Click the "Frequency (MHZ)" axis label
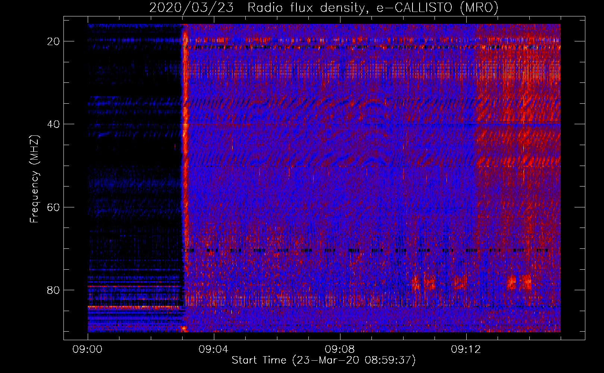This screenshot has width=604, height=373. [x=34, y=179]
